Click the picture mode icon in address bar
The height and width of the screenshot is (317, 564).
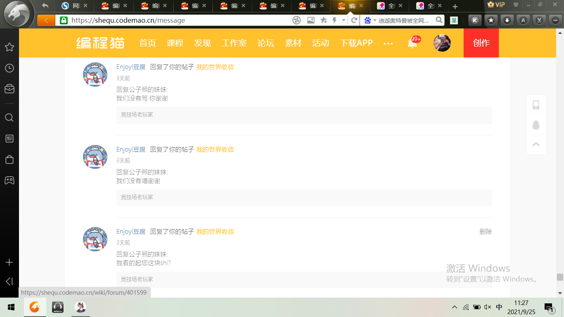click(x=310, y=20)
